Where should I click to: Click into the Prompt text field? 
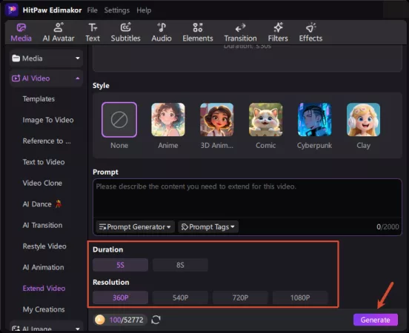247,198
